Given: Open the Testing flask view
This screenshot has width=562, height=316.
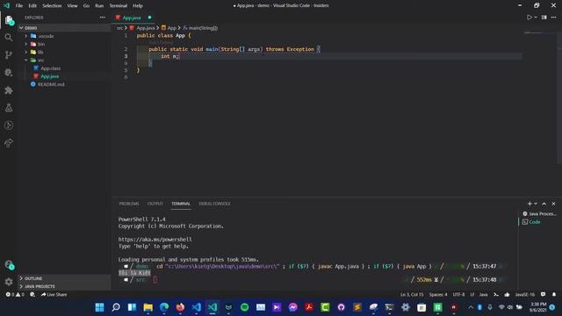Looking at the screenshot, I should pyautogui.click(x=9, y=107).
